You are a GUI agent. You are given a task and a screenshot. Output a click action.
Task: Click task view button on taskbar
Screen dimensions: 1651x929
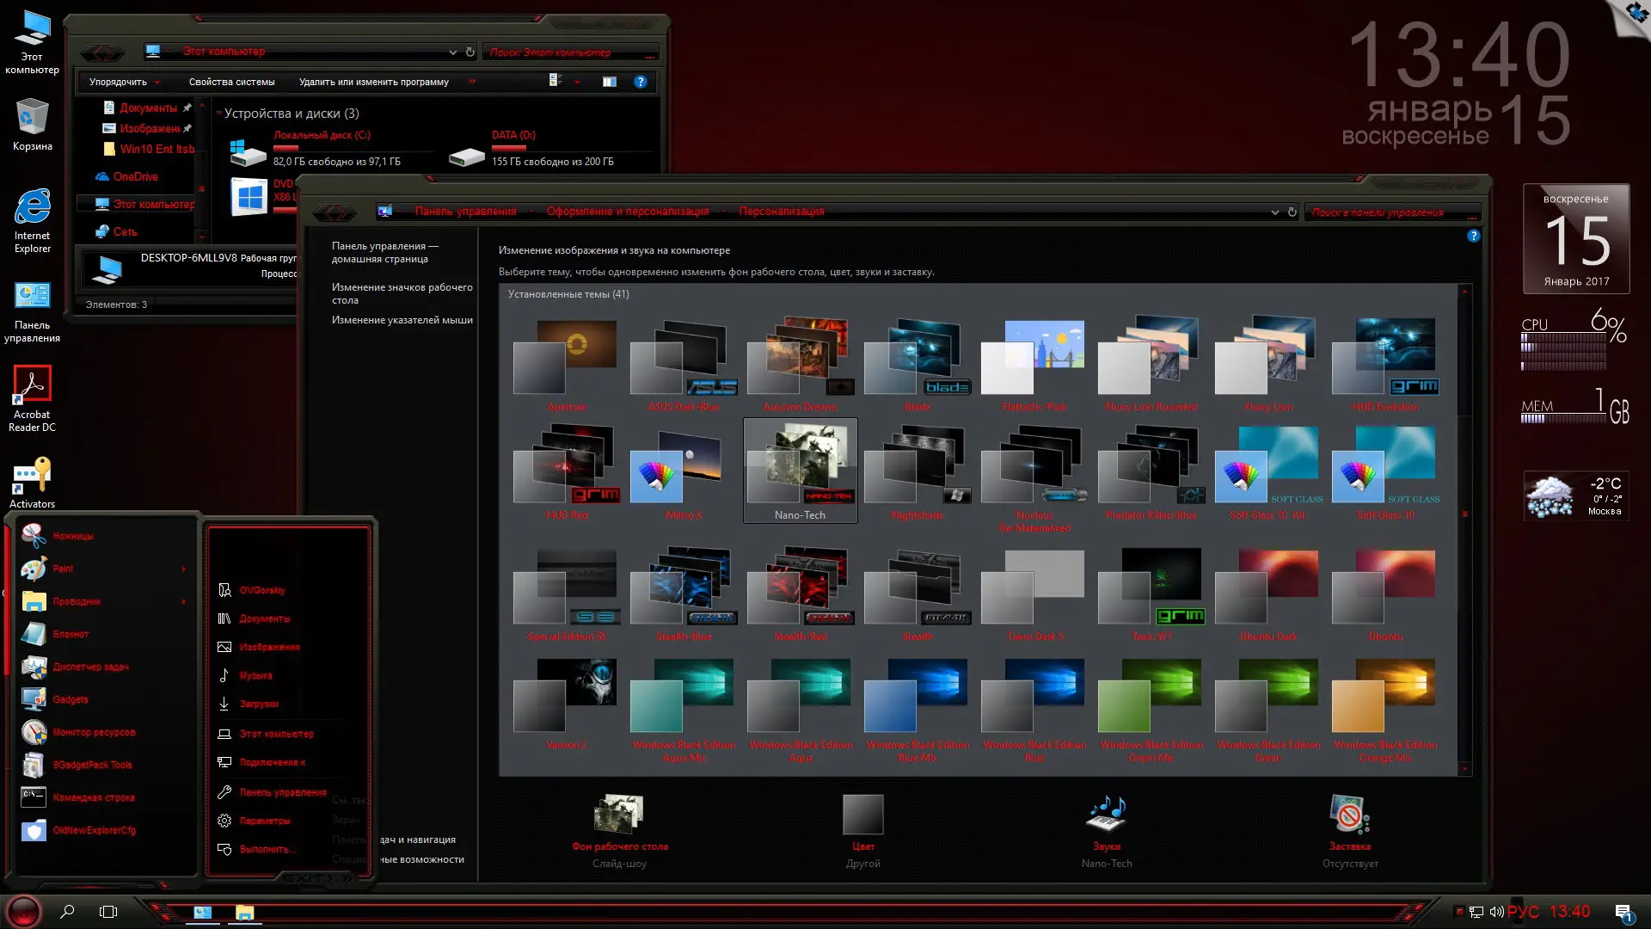[x=108, y=912]
